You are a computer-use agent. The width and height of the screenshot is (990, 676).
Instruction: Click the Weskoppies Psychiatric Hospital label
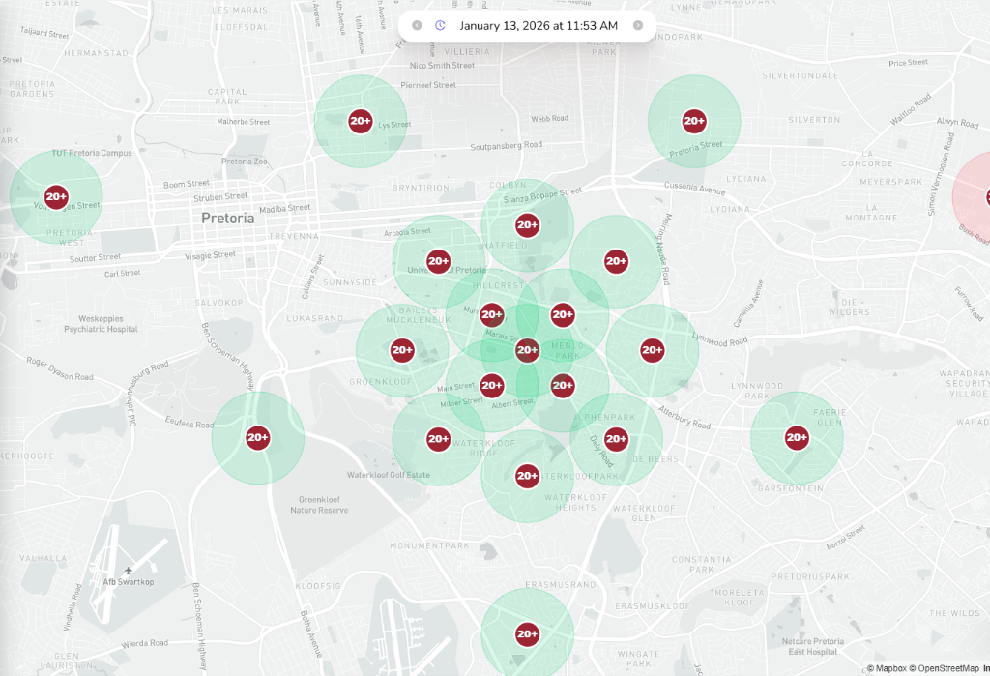click(x=101, y=324)
